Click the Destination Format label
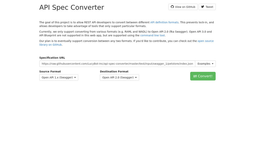The image size is (255, 143). [114, 71]
